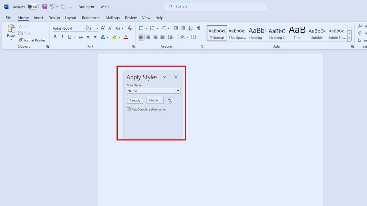Apply the red font color swatch
The image size is (367, 206).
click(126, 37)
